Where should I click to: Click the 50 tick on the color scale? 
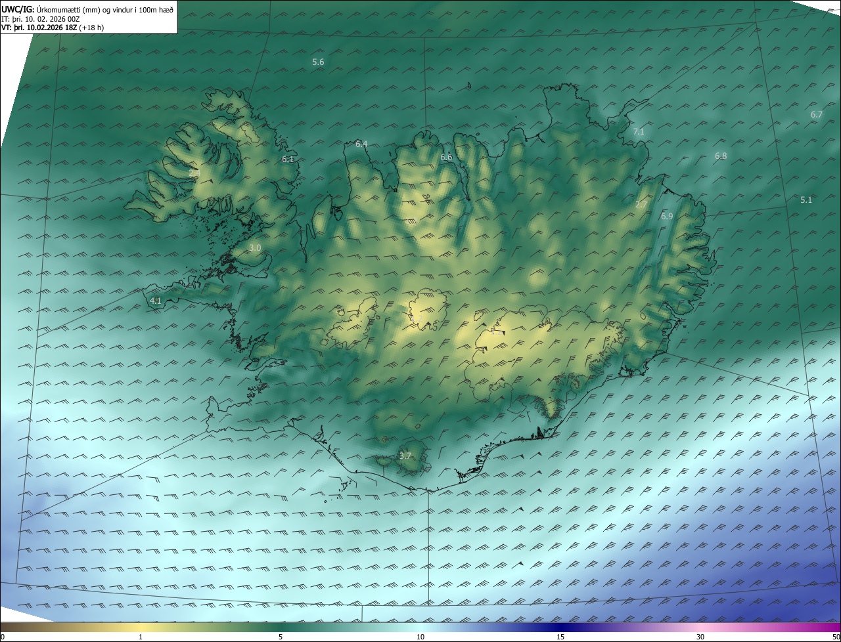tap(836, 637)
